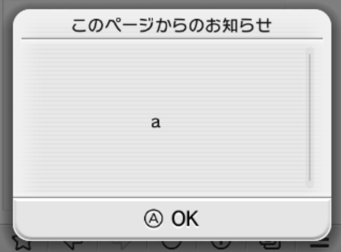This screenshot has height=252, width=341.
Task: Select the circled A button icon
Action: (x=153, y=219)
